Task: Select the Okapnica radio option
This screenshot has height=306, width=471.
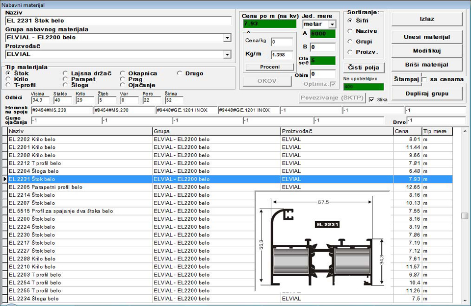Action: tap(123, 73)
